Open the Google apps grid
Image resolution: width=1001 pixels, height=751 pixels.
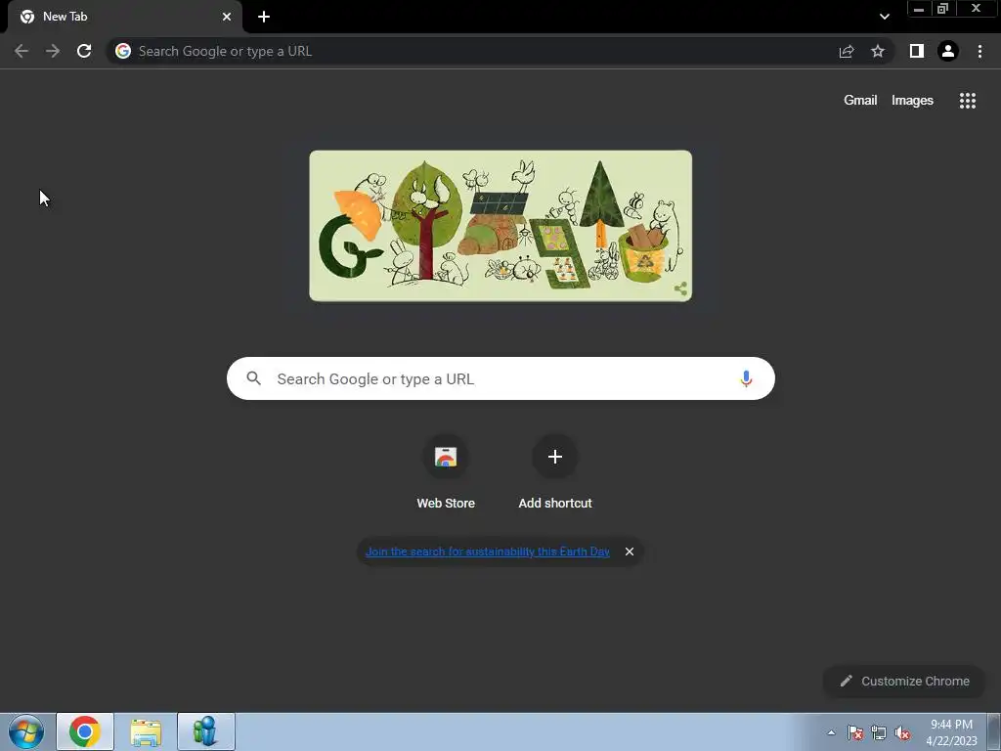tap(967, 101)
